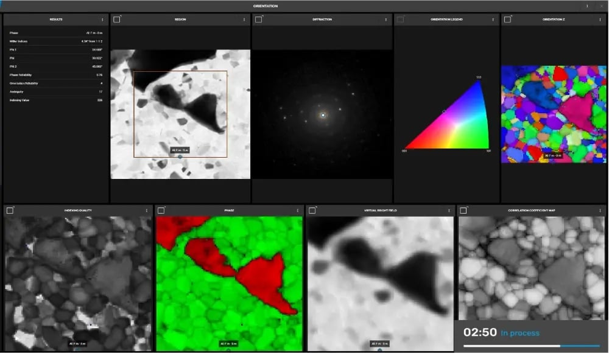Click the square expand icon in Orientation Legend panel
This screenshot has height=353, width=609.
(400, 19)
